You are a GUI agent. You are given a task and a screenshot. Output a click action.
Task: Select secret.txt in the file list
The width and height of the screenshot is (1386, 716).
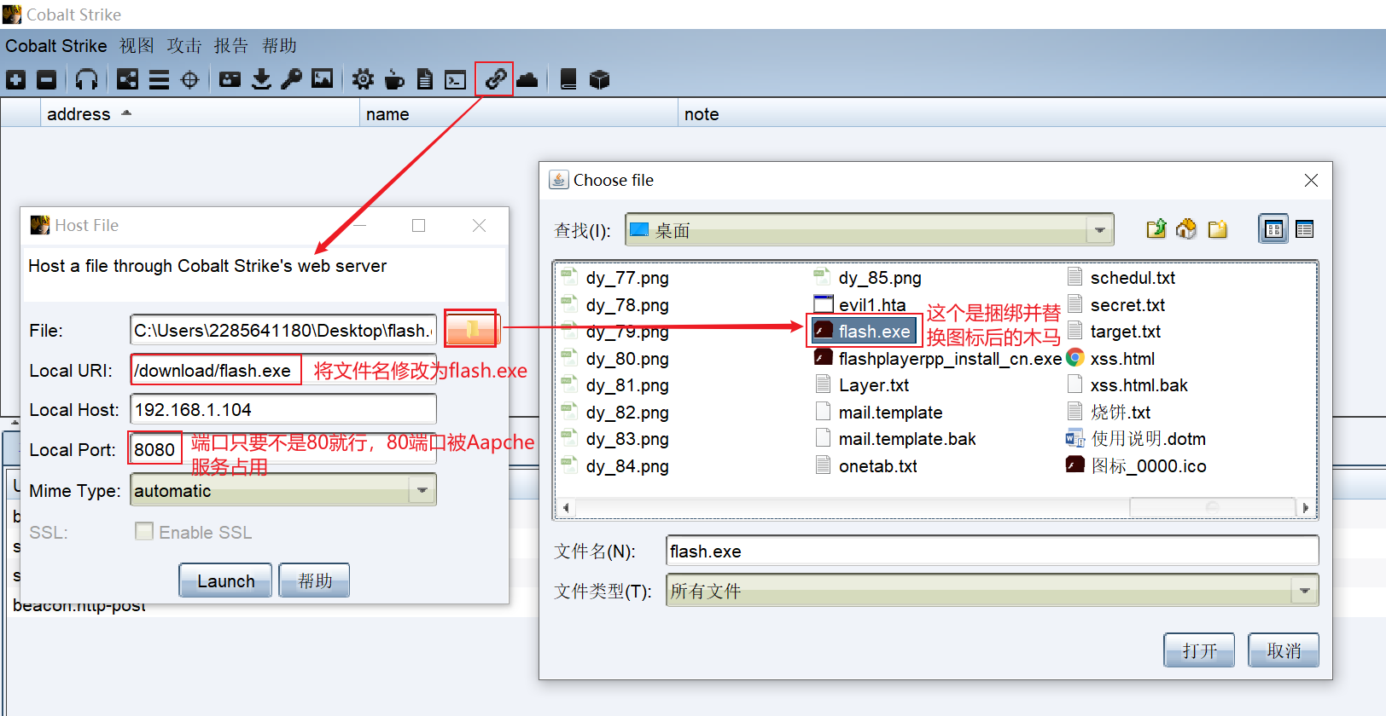1115,304
